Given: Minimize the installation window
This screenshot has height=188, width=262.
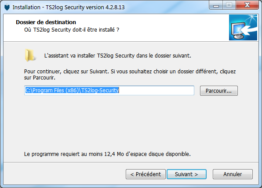Looking at the screenshot, I should [x=216, y=5].
